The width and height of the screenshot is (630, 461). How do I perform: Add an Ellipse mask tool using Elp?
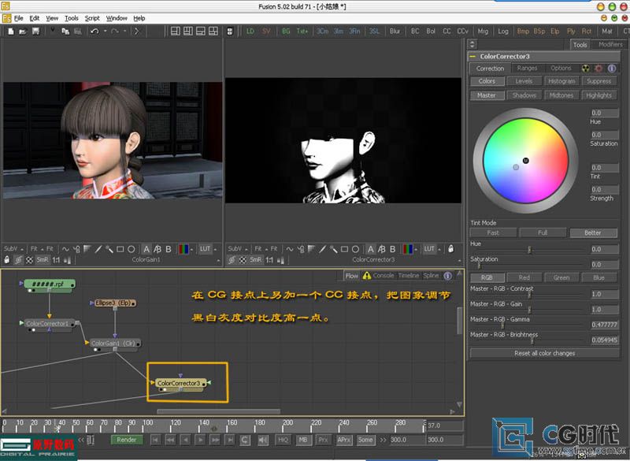[555, 32]
